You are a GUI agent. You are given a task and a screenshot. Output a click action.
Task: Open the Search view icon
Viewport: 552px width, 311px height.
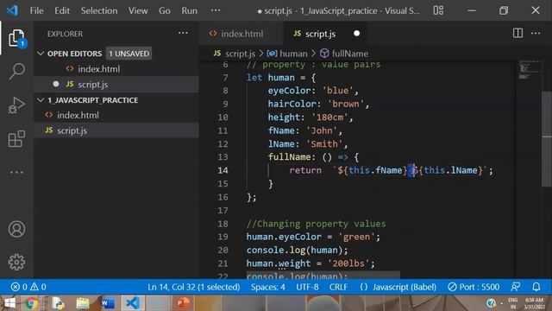pyautogui.click(x=16, y=71)
